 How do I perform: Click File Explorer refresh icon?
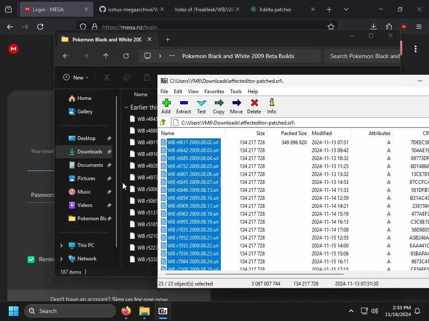click(126, 56)
